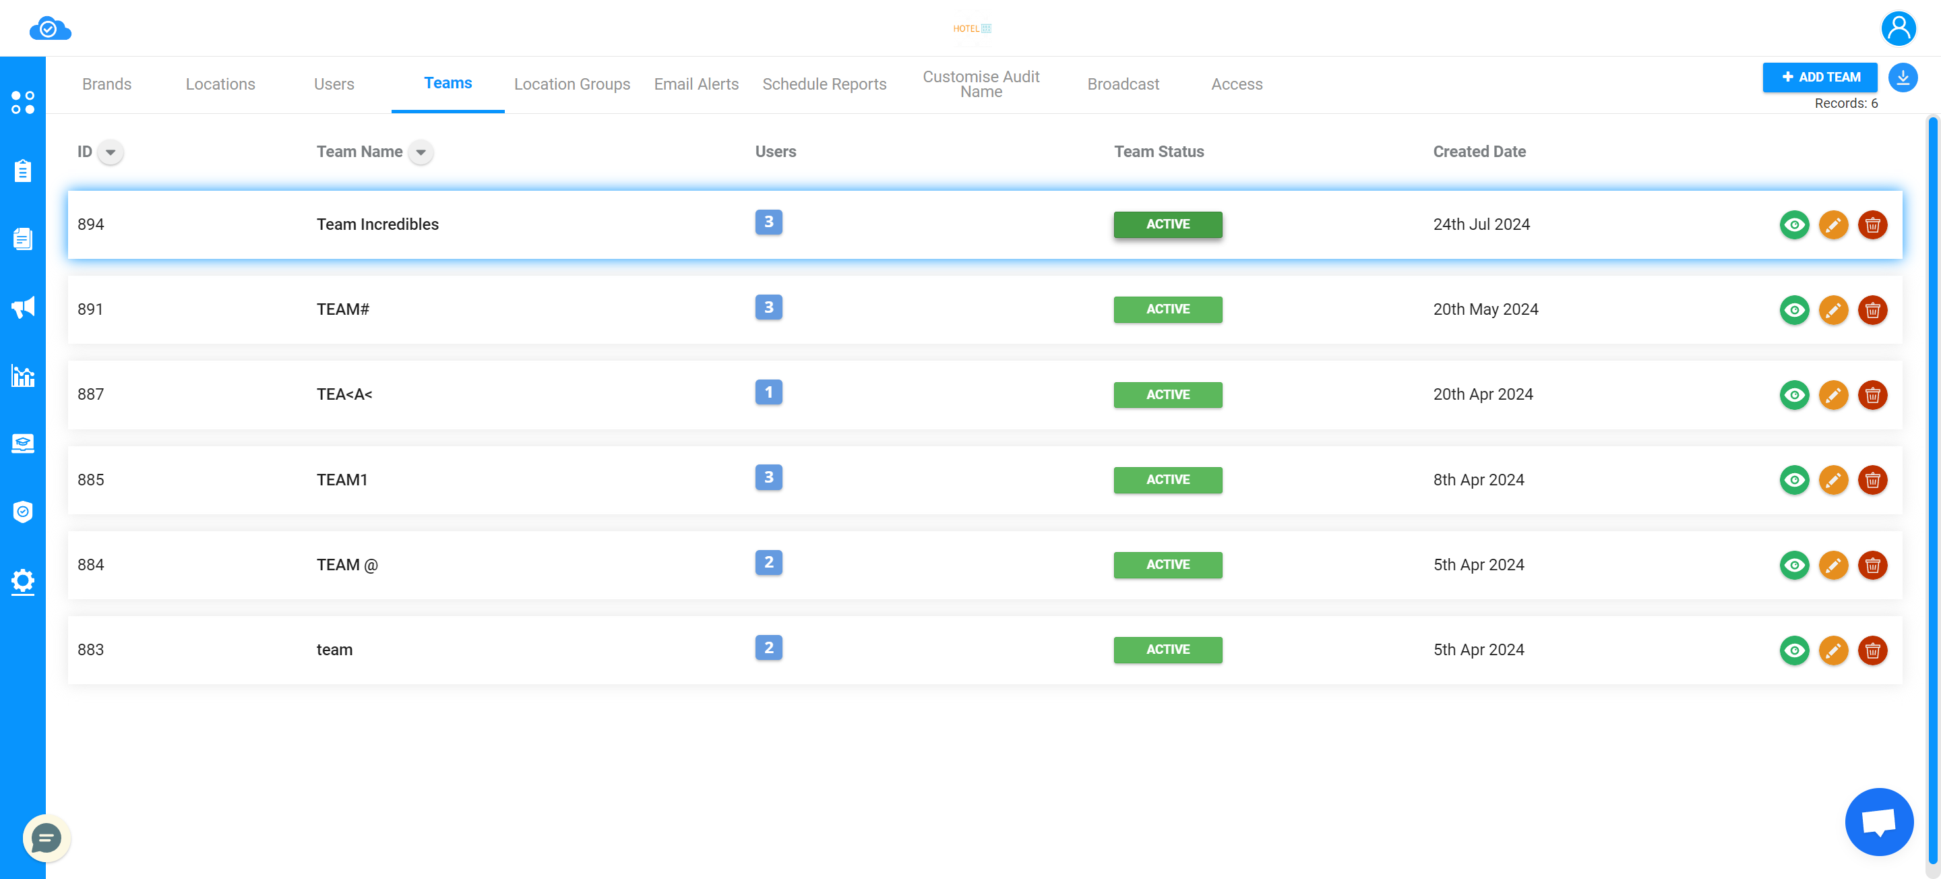Image resolution: width=1941 pixels, height=879 pixels.
Task: Click the download icon top right toolbar
Action: point(1903,78)
